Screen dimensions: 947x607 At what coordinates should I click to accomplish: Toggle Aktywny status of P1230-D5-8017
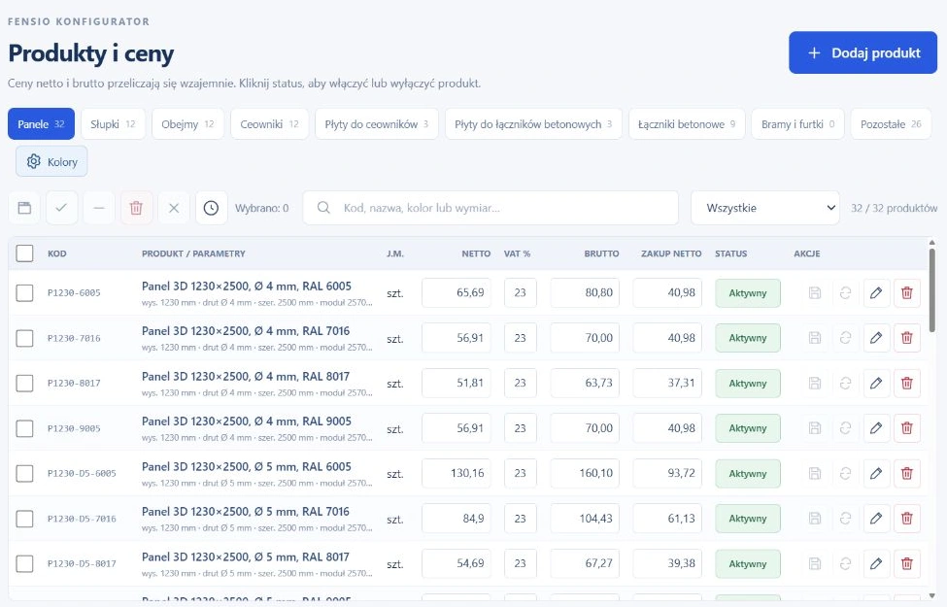point(748,563)
